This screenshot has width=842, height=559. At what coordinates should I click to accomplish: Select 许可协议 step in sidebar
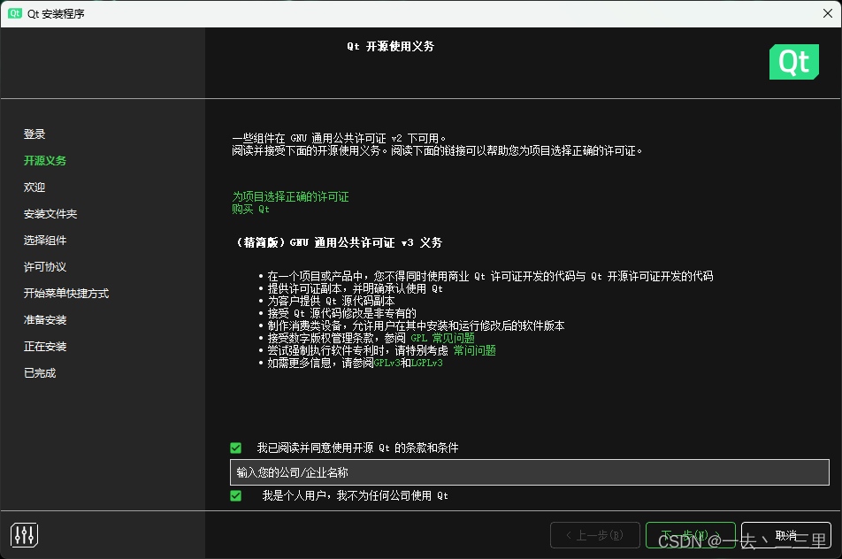click(45, 267)
